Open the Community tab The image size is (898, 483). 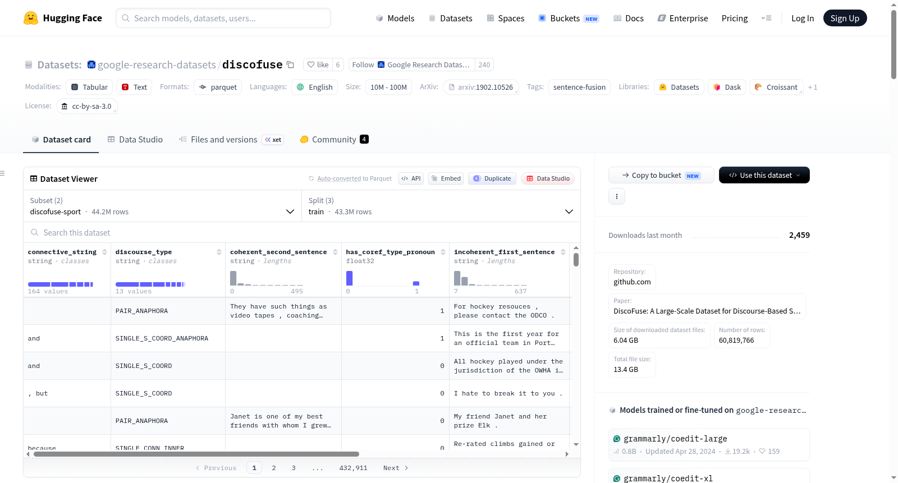tap(334, 139)
